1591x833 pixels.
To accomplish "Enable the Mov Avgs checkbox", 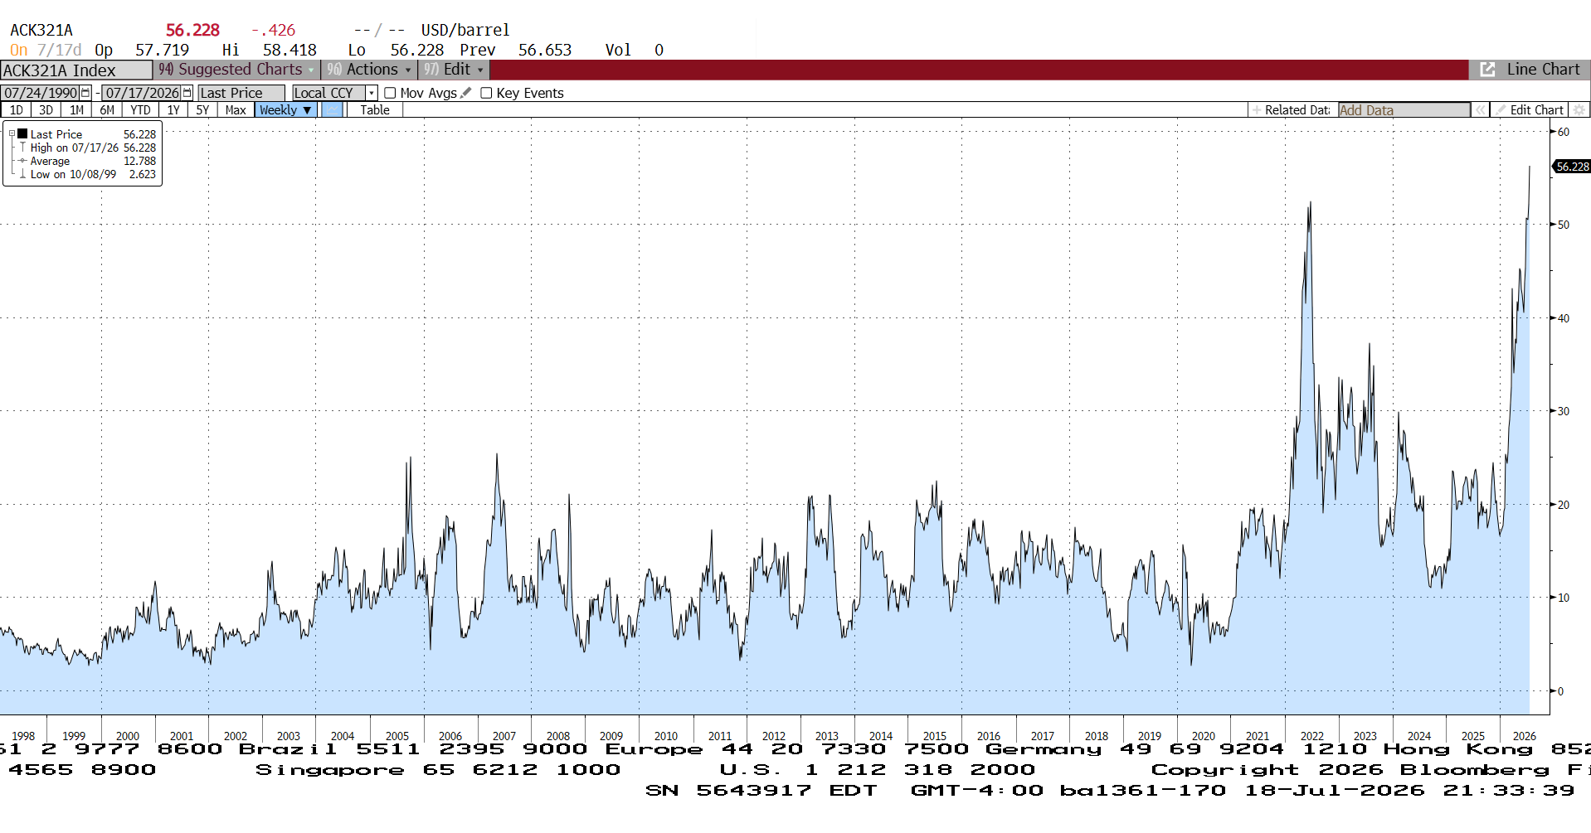I will click(390, 93).
